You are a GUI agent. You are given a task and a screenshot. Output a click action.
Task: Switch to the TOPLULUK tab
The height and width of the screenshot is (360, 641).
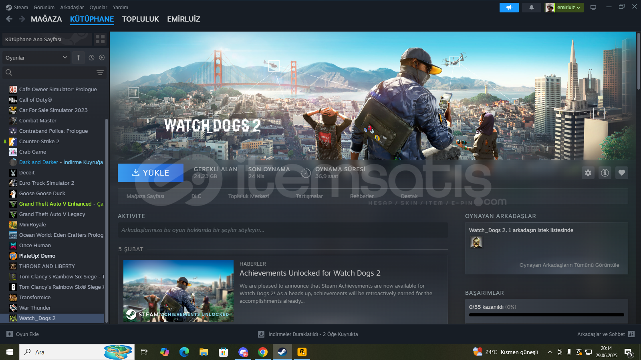coord(141,19)
